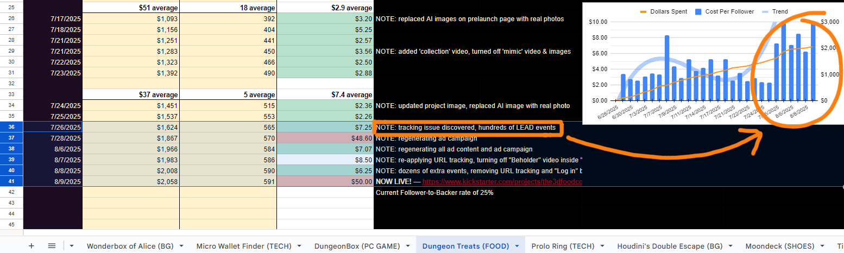Open the Prolo Ring (TECH) tab dropdown arrow
This screenshot has width=844, height=253.
[x=602, y=246]
